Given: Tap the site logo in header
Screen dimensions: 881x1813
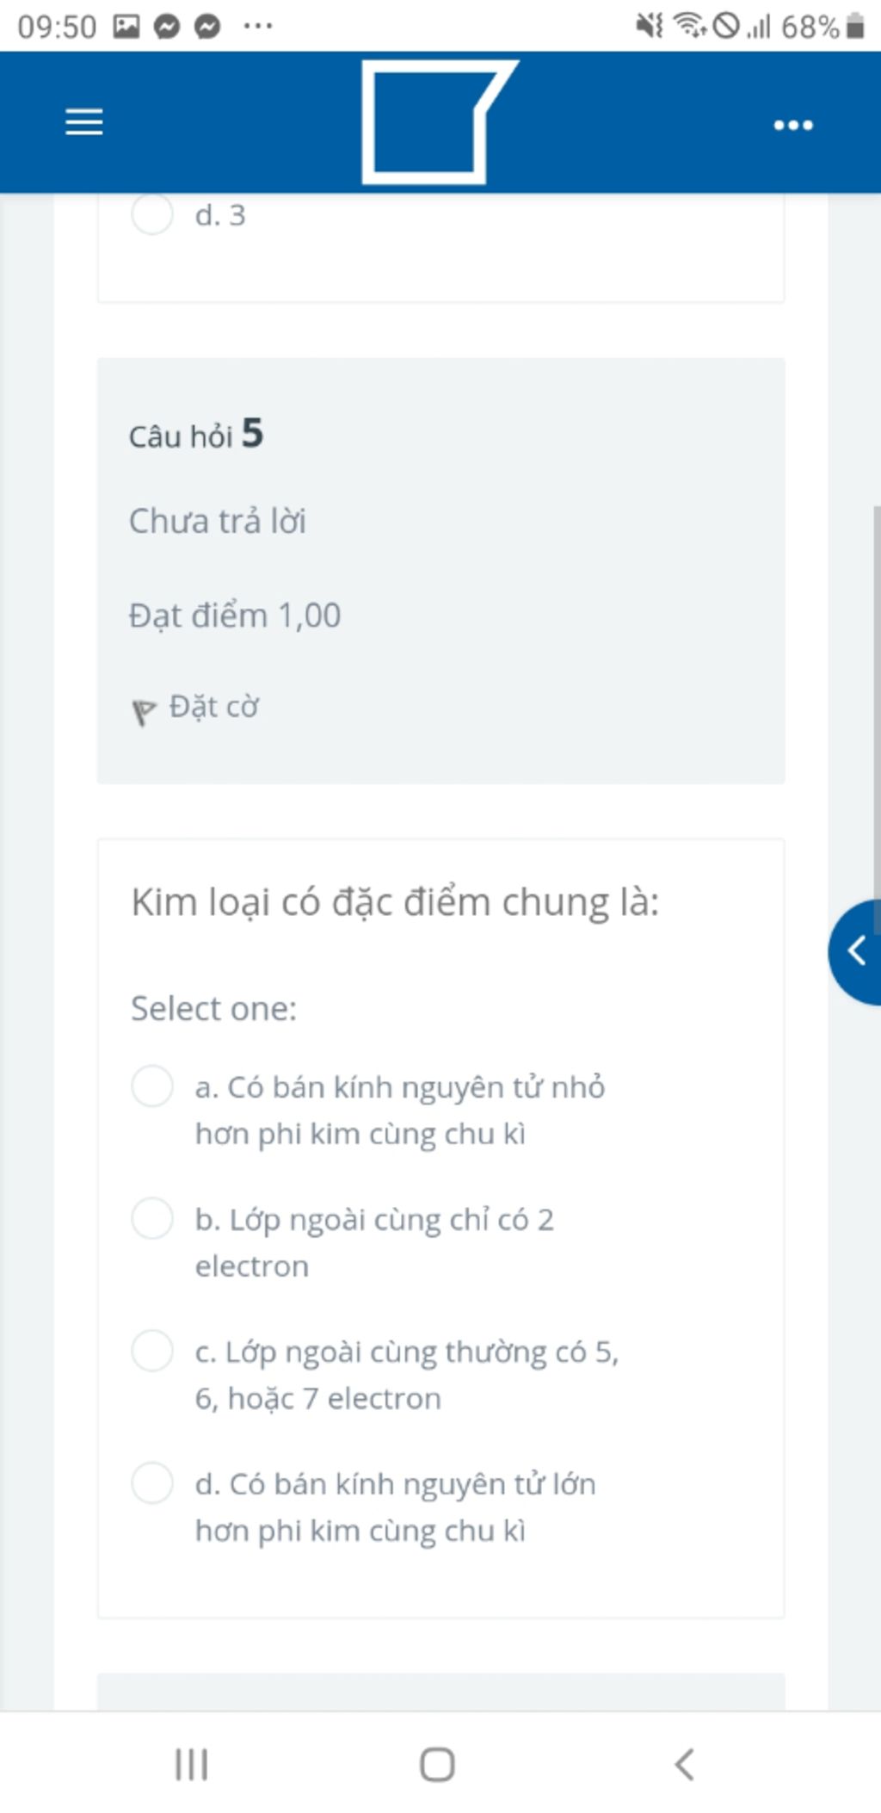Looking at the screenshot, I should pos(439,121).
